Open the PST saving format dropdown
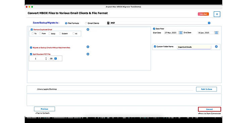 (x=209, y=23)
